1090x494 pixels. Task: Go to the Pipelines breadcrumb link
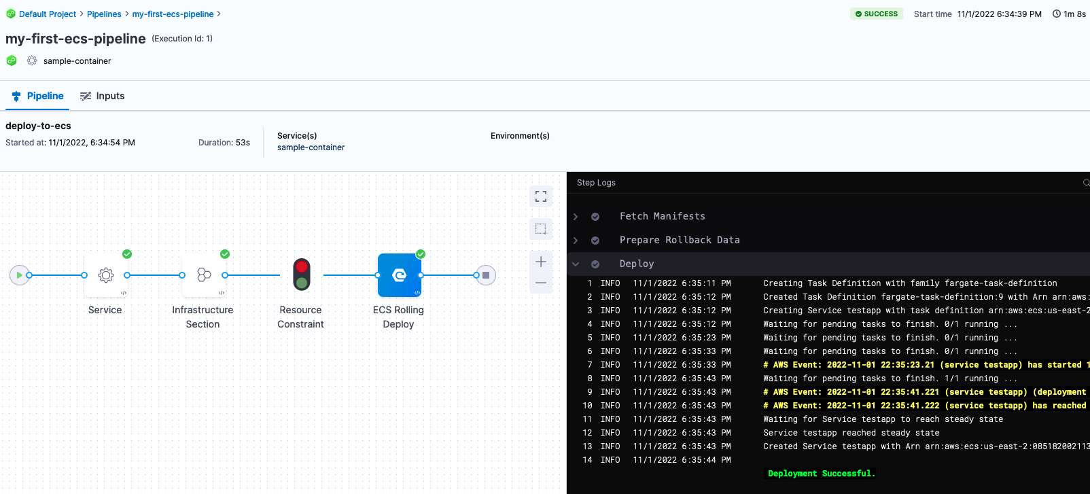pos(104,14)
